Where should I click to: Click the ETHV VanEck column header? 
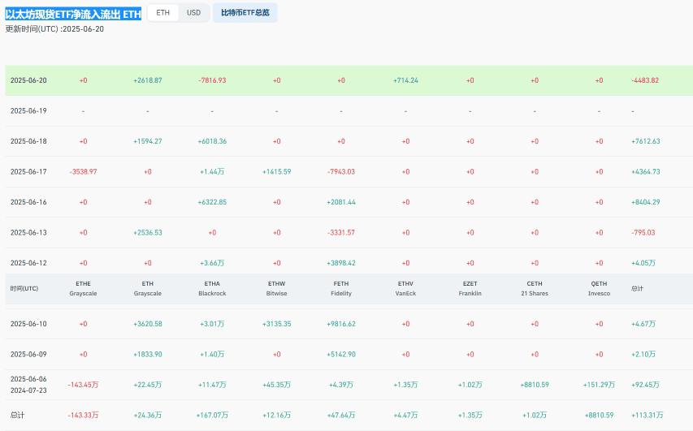405,289
